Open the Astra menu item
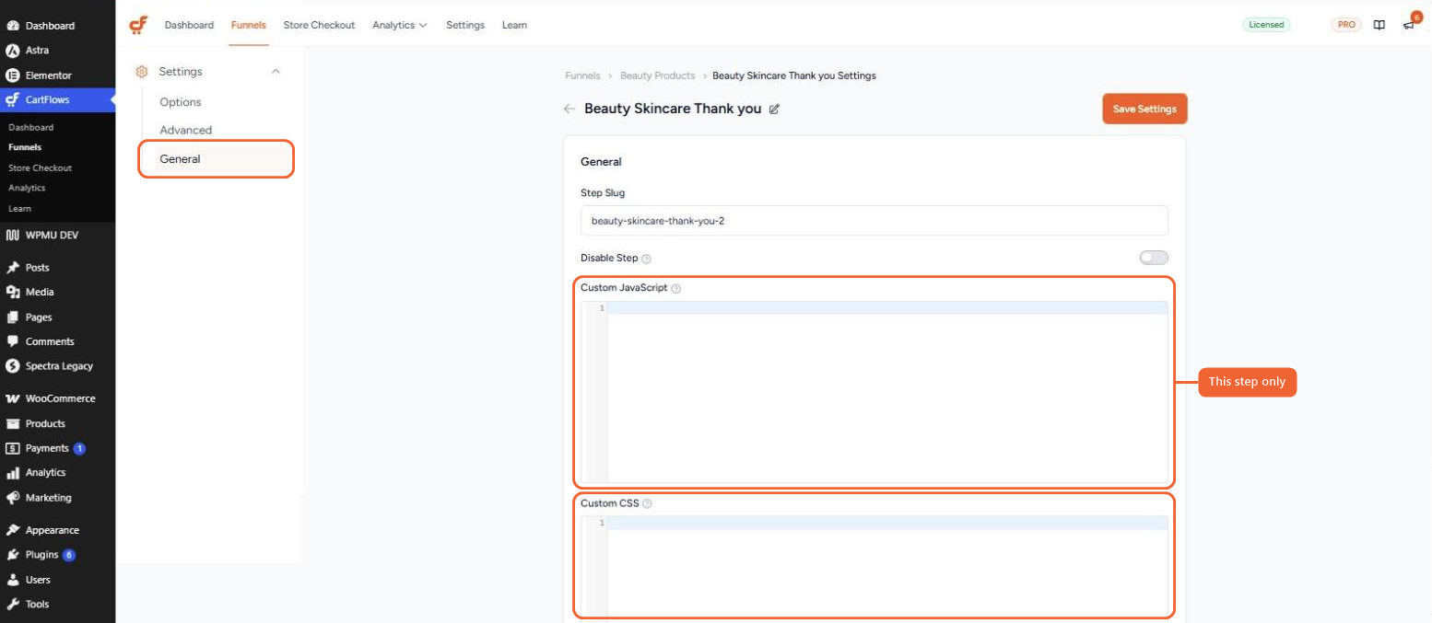 [x=57, y=51]
